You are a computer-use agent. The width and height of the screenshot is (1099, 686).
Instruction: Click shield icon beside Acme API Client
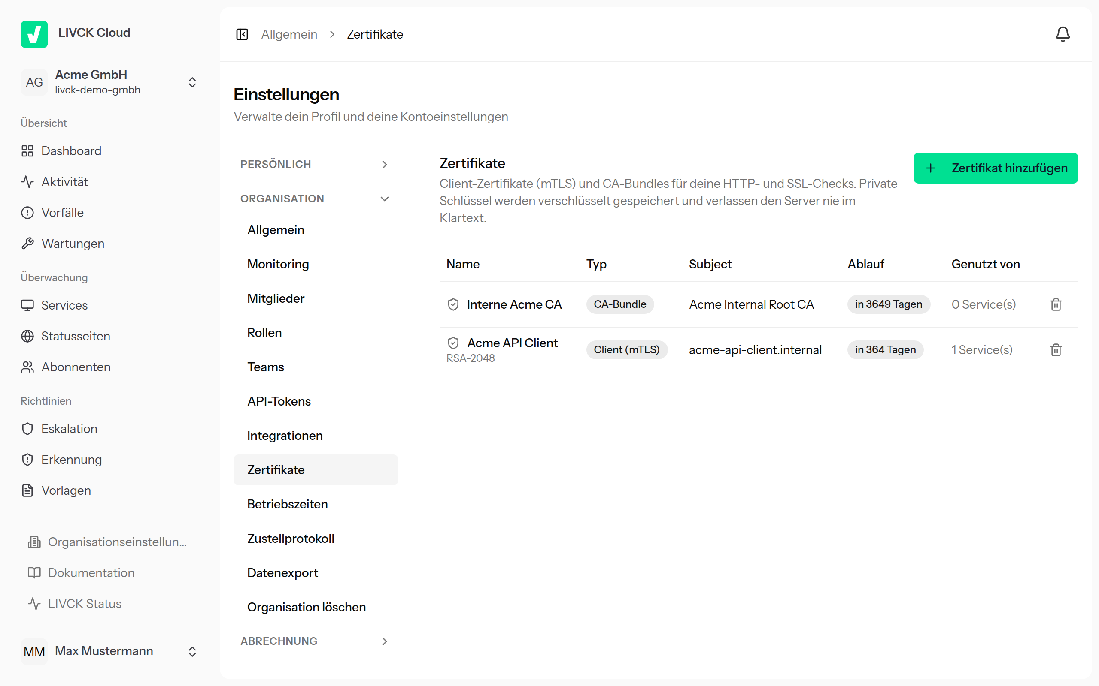[x=453, y=343]
